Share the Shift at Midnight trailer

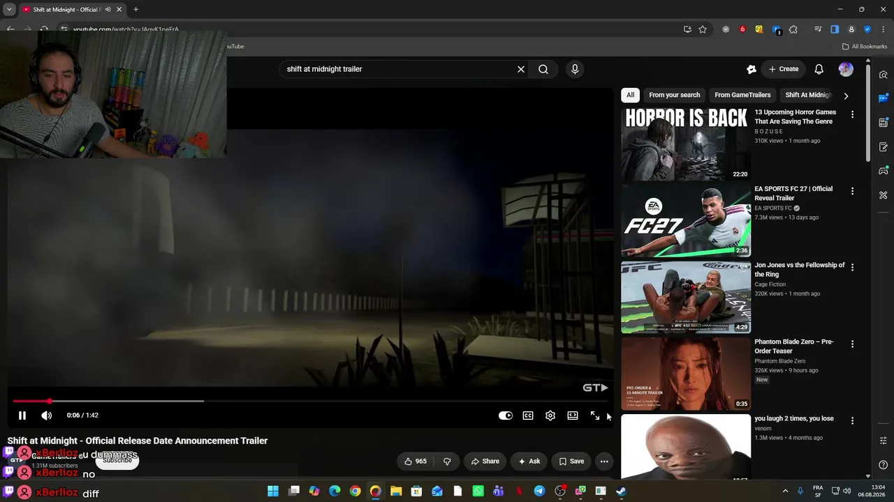[x=485, y=461]
